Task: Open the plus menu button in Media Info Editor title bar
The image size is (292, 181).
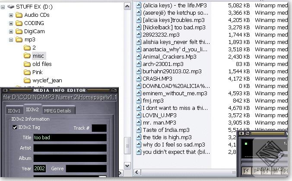Action: (5, 90)
